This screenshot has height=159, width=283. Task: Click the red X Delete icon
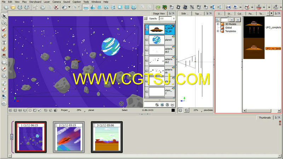[x=56, y=7]
